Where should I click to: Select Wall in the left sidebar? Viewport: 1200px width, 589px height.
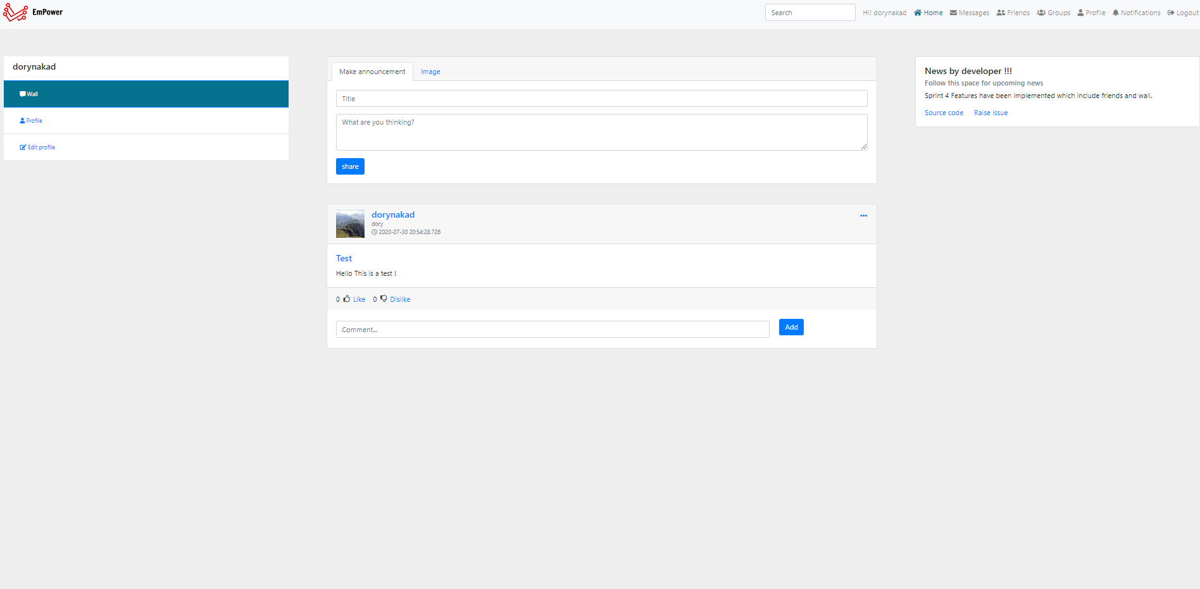(146, 94)
